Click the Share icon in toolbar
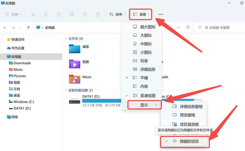 click(x=85, y=14)
